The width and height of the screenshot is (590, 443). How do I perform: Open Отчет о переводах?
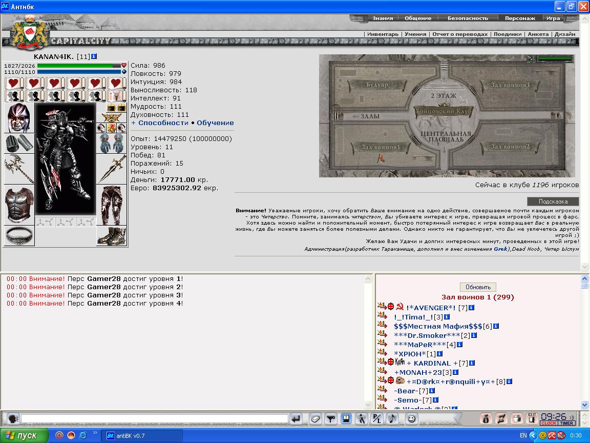[x=460, y=34]
